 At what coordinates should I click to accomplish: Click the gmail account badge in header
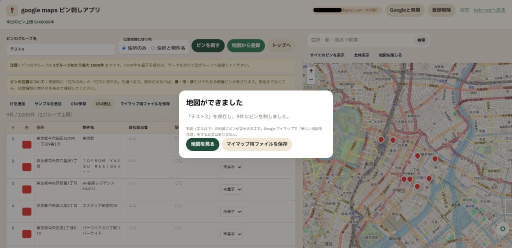(x=347, y=10)
